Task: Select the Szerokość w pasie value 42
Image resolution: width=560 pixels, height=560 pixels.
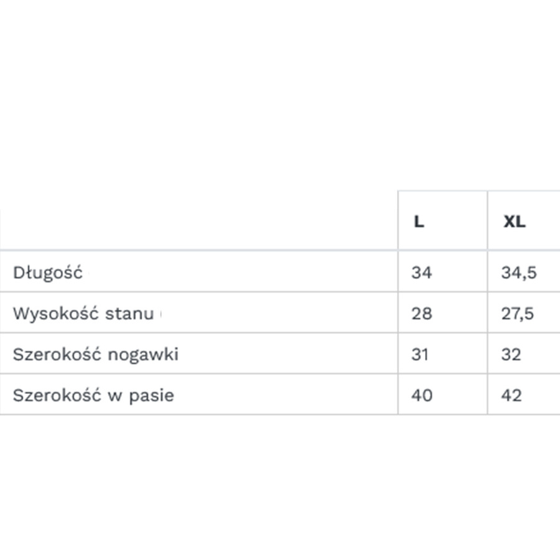Action: 511,395
